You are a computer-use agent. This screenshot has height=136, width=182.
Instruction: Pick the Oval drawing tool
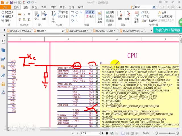(x=72, y=16)
